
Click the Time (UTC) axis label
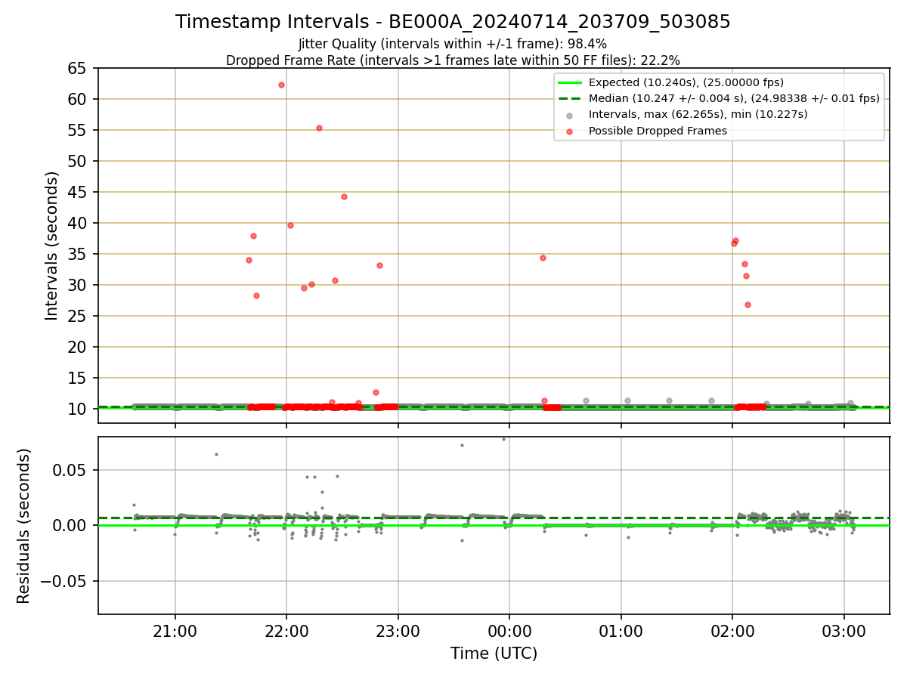click(494, 654)
